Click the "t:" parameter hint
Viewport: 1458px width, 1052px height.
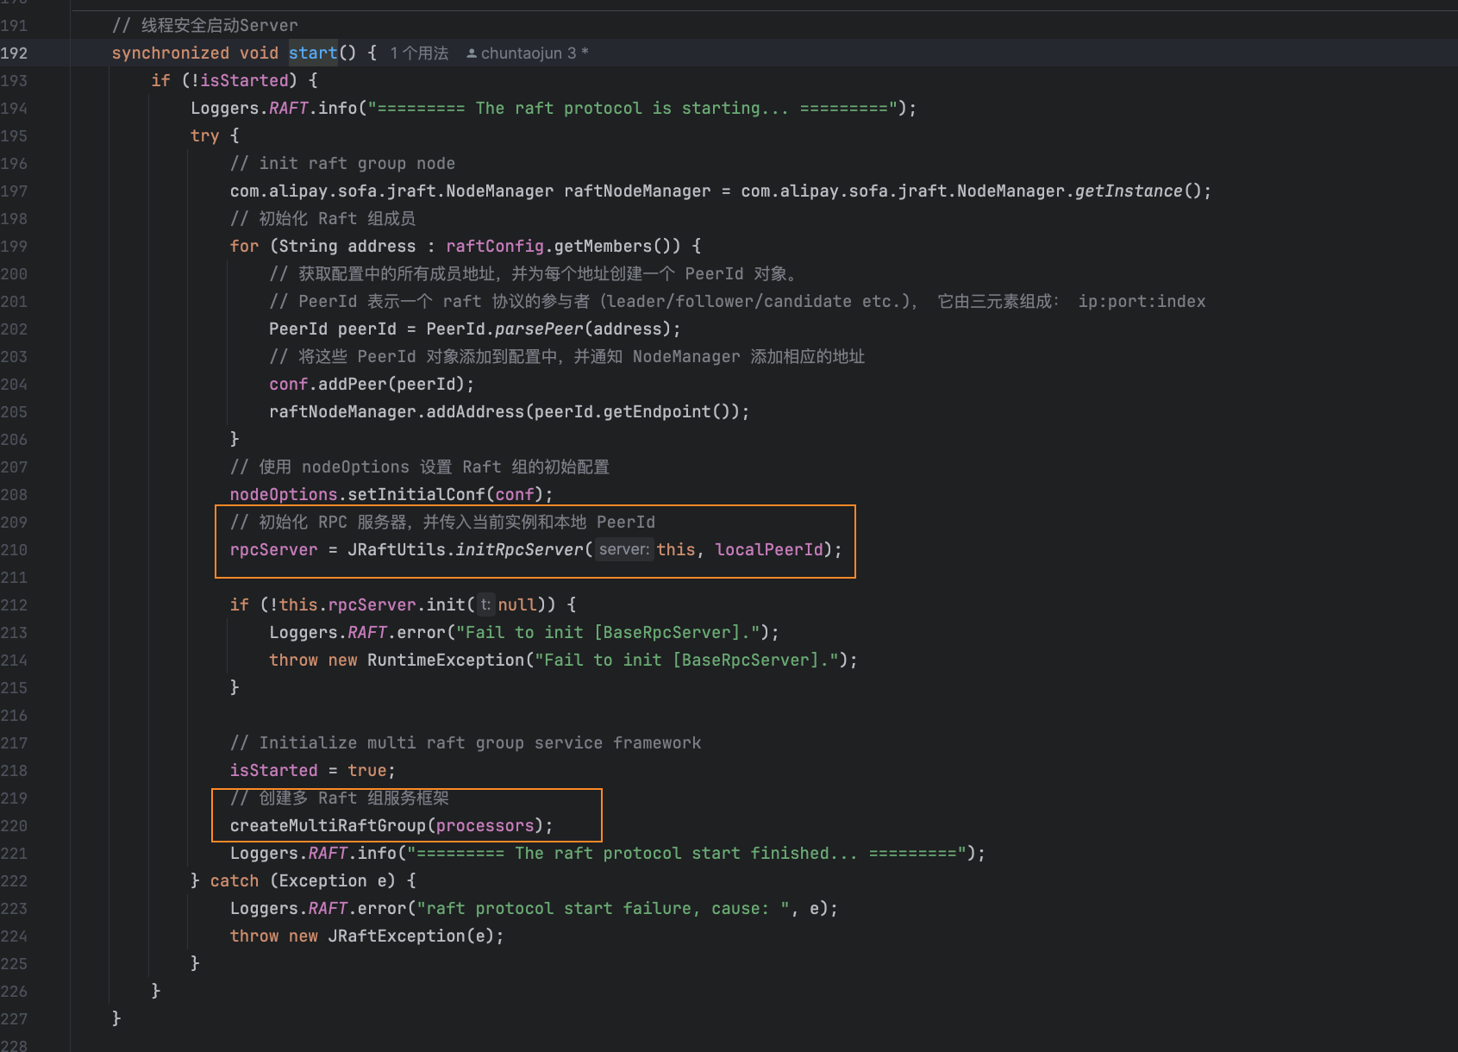pos(485,605)
